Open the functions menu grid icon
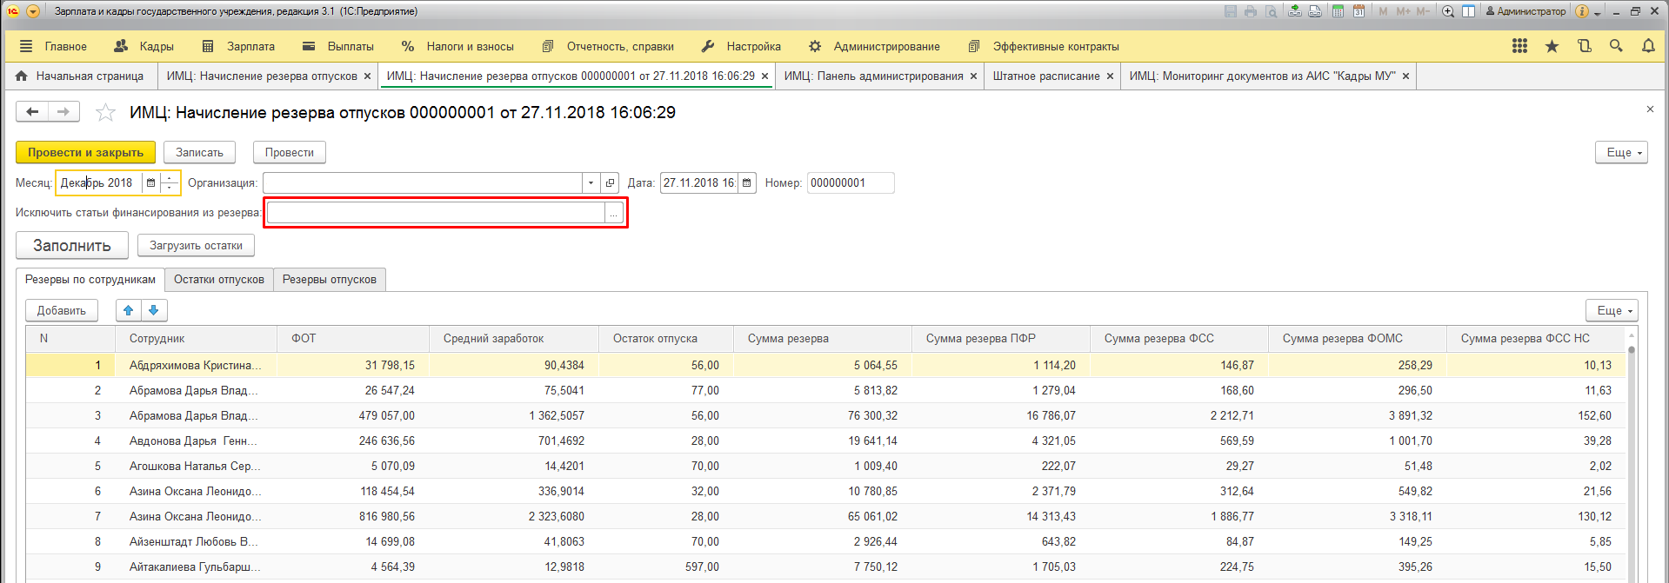1669x583 pixels. (x=1519, y=46)
